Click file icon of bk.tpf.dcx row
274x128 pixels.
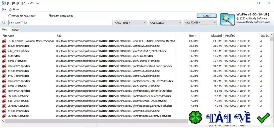4,56
